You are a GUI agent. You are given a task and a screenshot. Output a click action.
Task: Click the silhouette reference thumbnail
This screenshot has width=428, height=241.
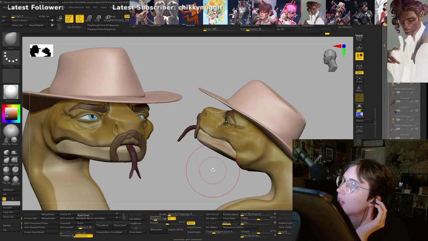click(41, 51)
